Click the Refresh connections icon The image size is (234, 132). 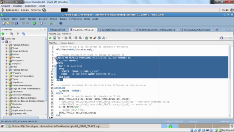pos(12,34)
